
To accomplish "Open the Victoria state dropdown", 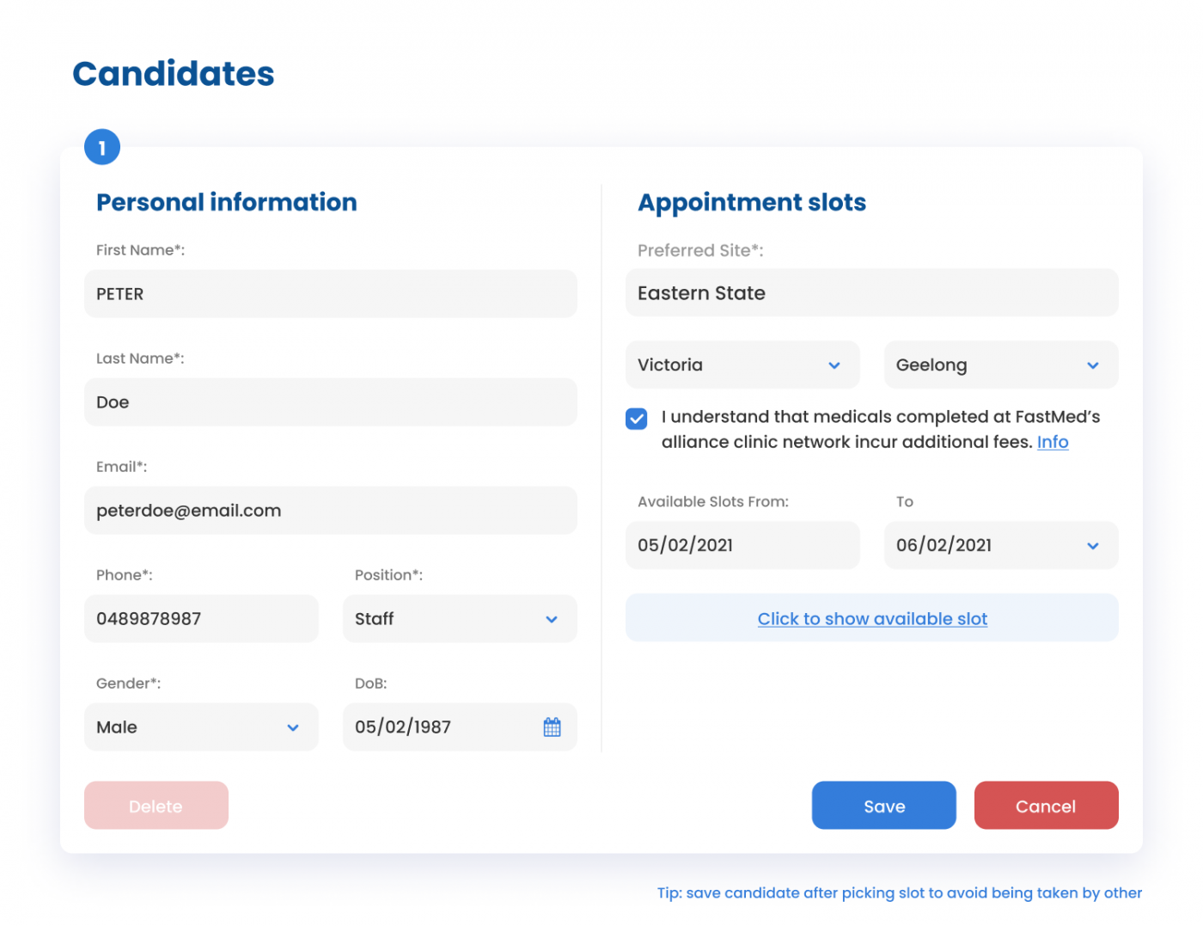I will [x=742, y=365].
